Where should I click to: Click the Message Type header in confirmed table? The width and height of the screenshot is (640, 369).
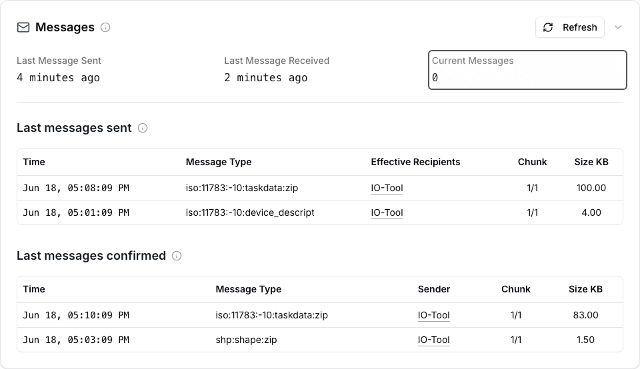[x=248, y=289]
